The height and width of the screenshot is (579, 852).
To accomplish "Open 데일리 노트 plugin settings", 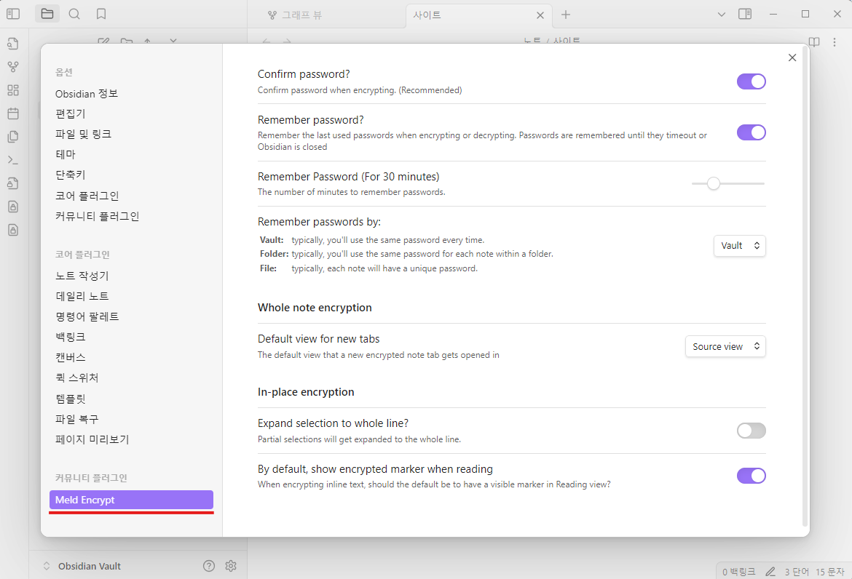I will click(x=82, y=296).
